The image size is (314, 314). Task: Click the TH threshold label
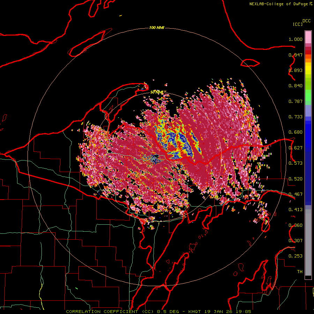click(x=300, y=272)
